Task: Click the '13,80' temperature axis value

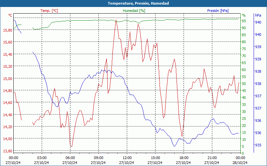Action: [7, 151]
